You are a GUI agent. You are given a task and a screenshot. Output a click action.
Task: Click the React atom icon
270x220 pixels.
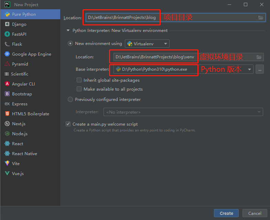(x=7, y=143)
